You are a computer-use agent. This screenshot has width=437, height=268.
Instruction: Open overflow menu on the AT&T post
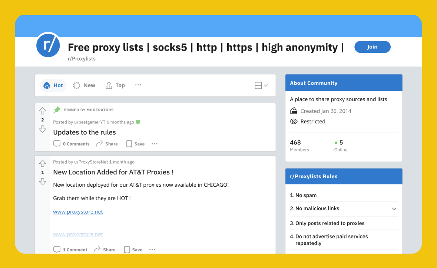[x=152, y=250]
